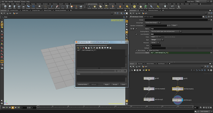Screen dimensions: 213x113
Task: Add a Distant Light from the shelf
Action: 127,7
